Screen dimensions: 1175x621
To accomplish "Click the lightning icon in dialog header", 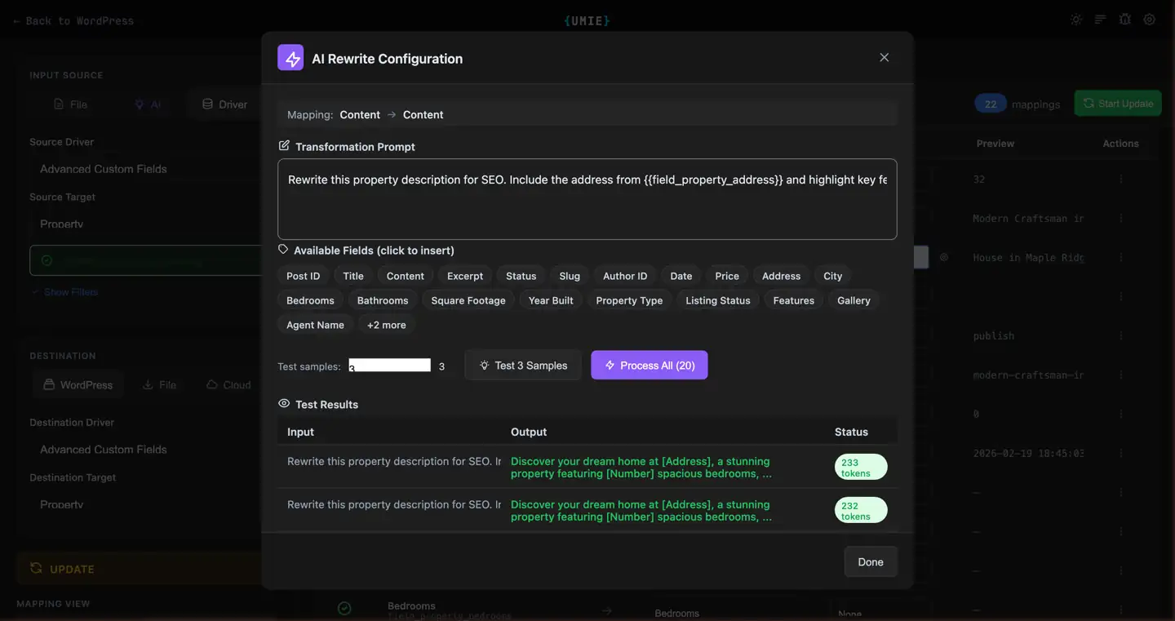I will point(290,58).
